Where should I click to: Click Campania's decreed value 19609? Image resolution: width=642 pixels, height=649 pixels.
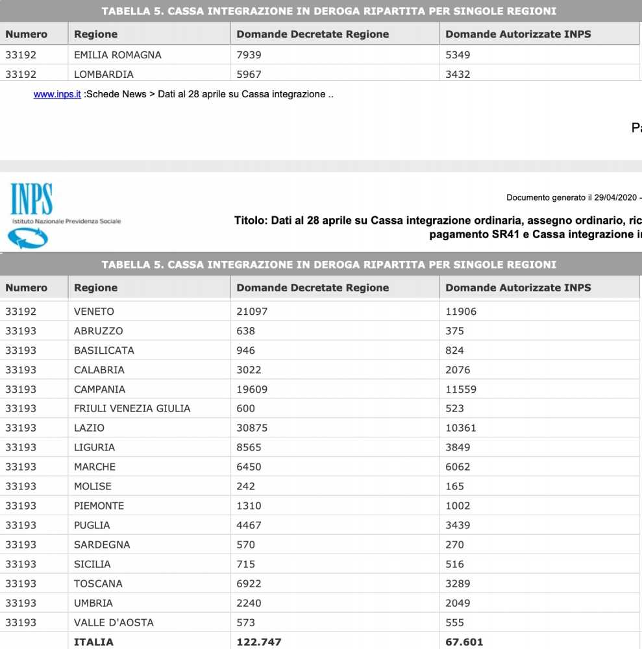pos(252,389)
